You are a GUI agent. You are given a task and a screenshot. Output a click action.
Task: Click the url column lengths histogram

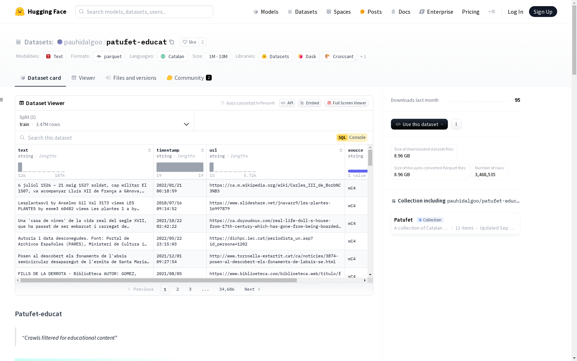(x=233, y=167)
